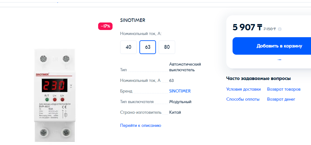This screenshot has height=145, width=311.
Task: Open Возврат товаров link
Action: pyautogui.click(x=284, y=89)
